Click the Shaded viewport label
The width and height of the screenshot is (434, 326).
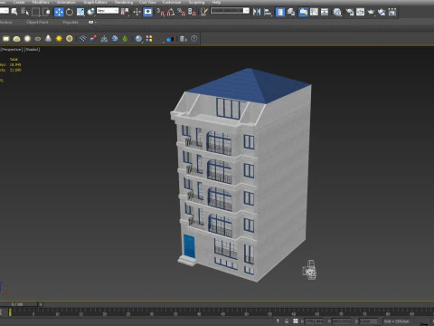[x=32, y=49]
